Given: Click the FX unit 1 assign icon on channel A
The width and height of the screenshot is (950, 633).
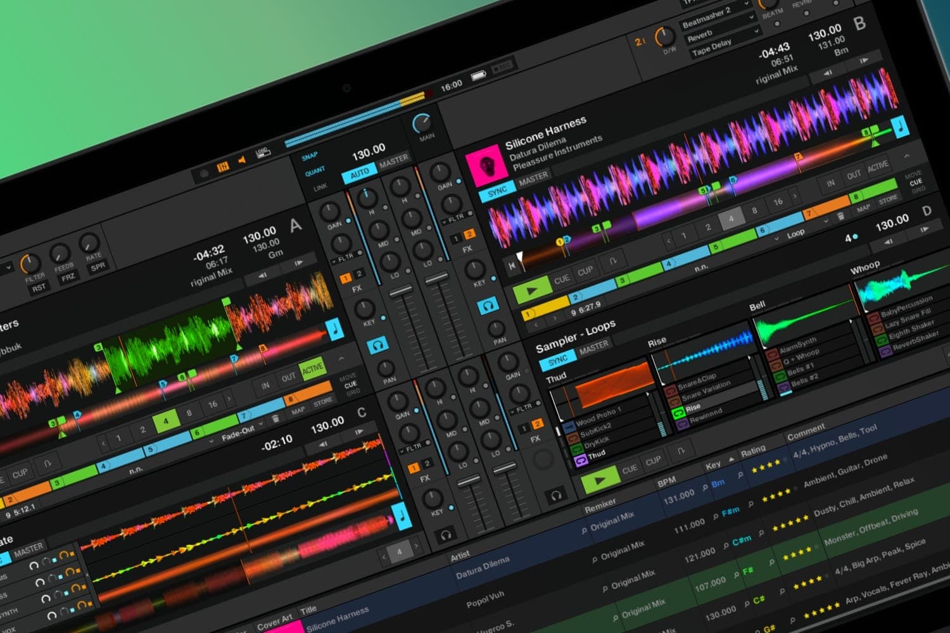Looking at the screenshot, I should 346,277.
